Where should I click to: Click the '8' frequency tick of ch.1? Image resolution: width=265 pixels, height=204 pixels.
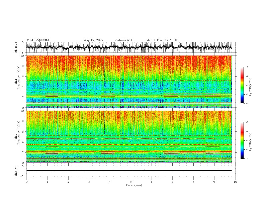(x=24, y=66)
